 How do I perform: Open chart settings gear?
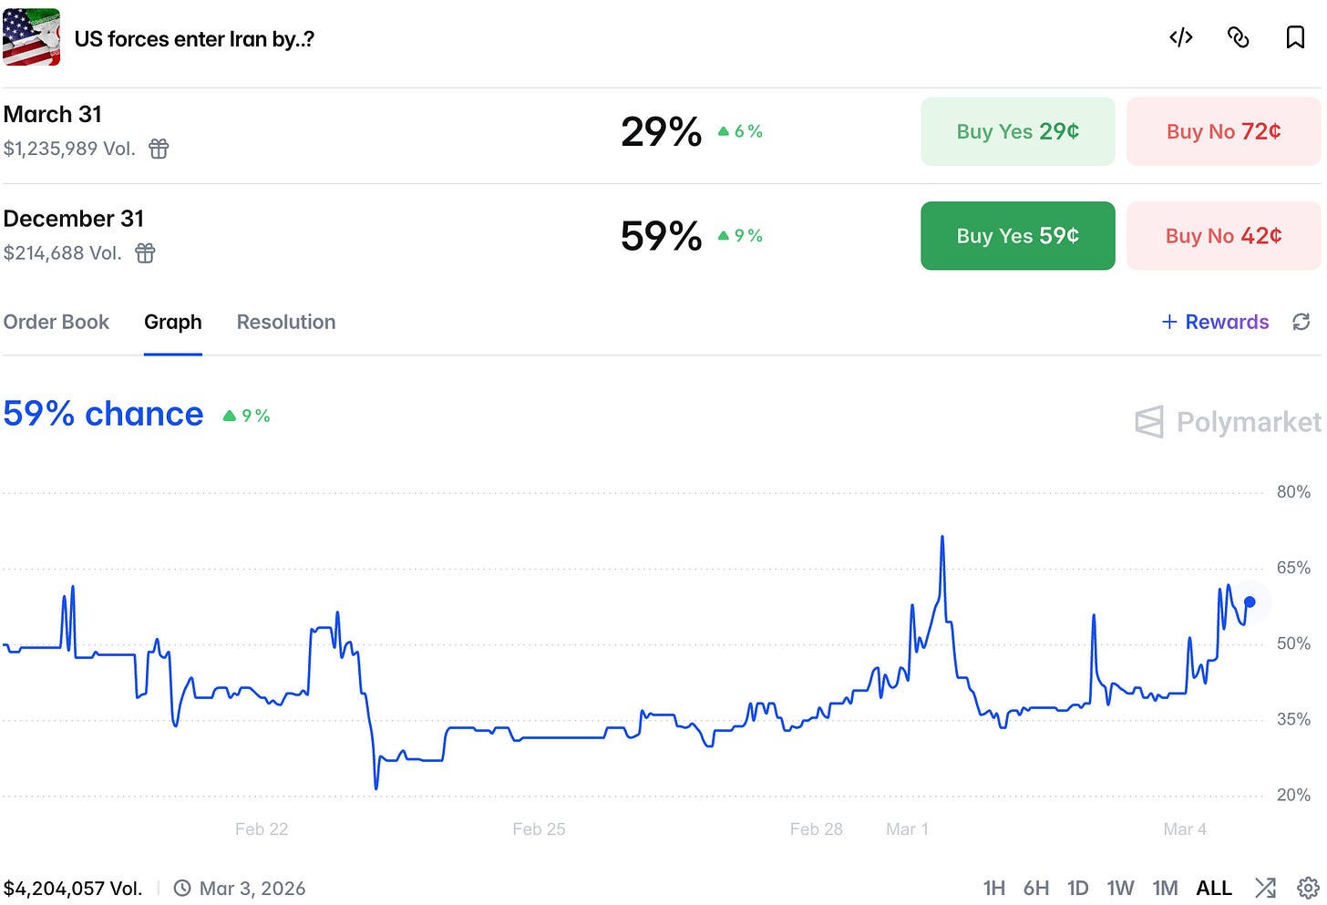[1308, 888]
